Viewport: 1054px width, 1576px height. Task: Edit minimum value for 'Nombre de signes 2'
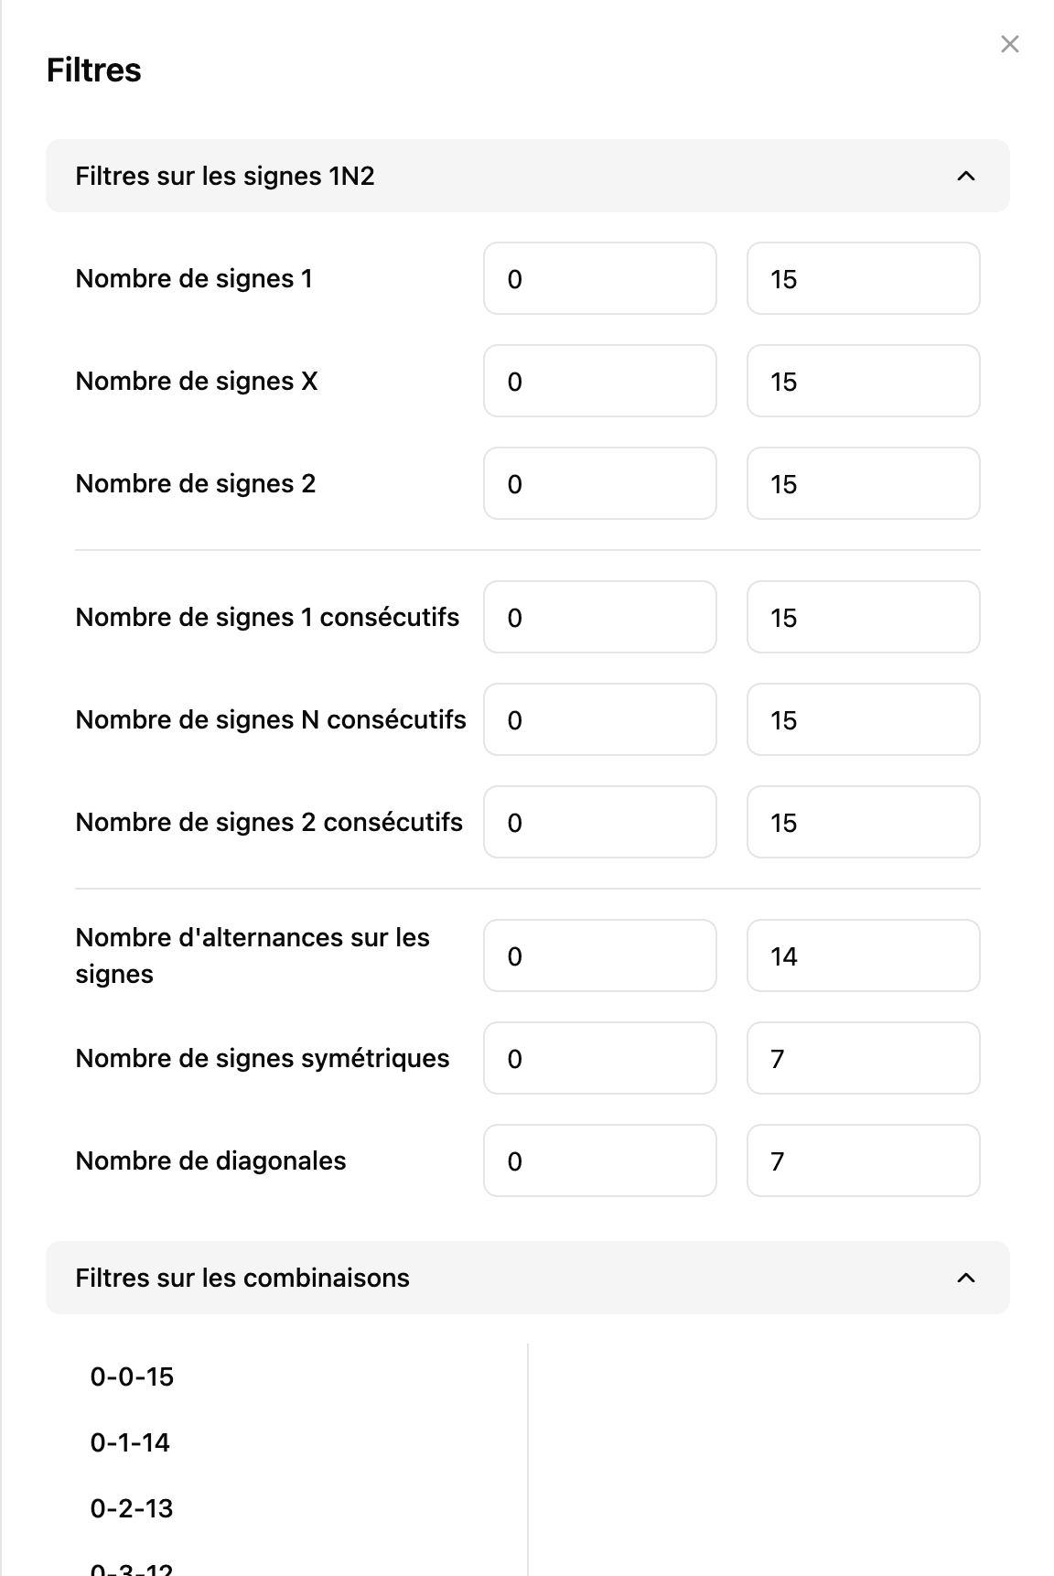[x=600, y=483]
